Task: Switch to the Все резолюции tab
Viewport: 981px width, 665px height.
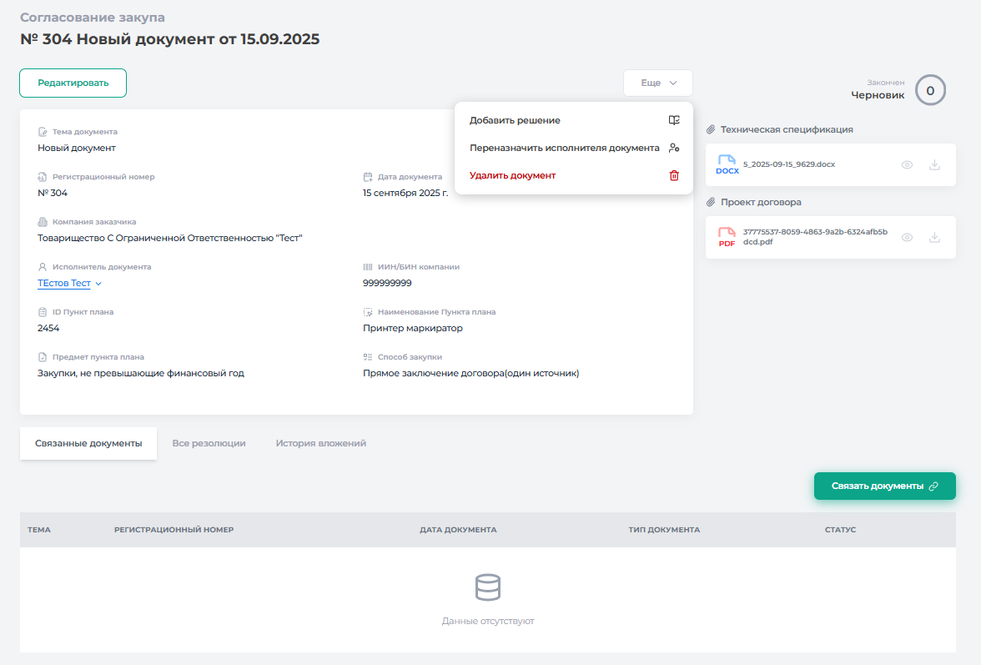Action: 209,443
